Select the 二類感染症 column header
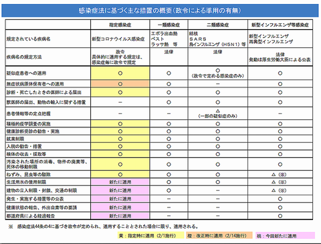 (218, 25)
